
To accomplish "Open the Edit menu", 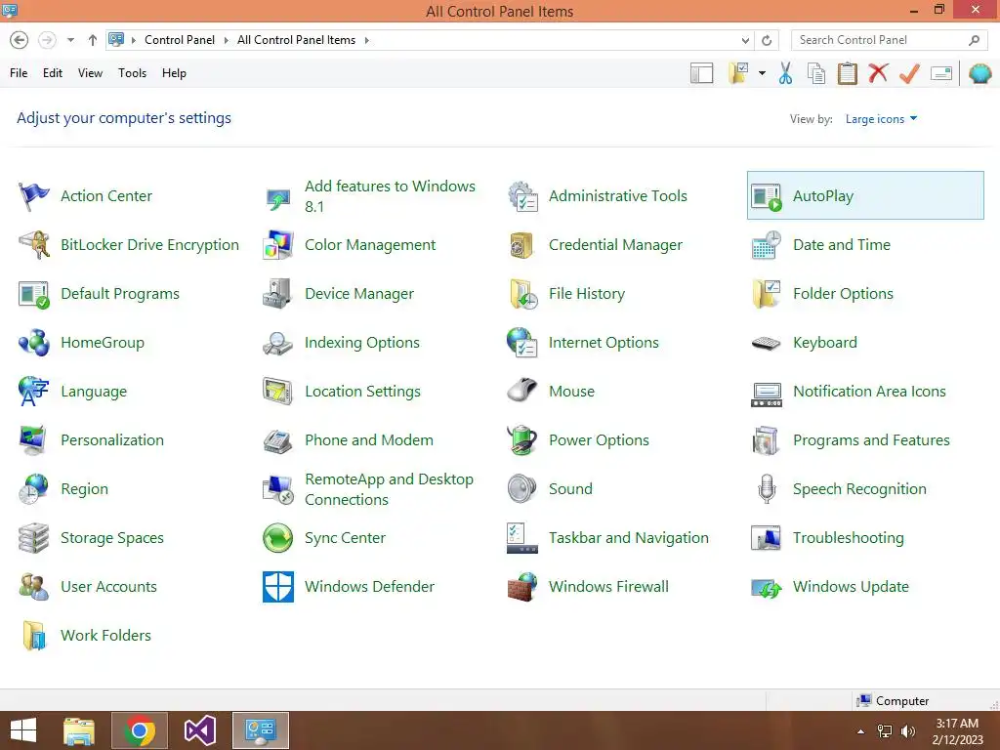I will tap(53, 73).
